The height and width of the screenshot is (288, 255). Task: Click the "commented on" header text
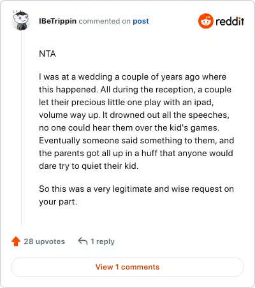[105, 21]
